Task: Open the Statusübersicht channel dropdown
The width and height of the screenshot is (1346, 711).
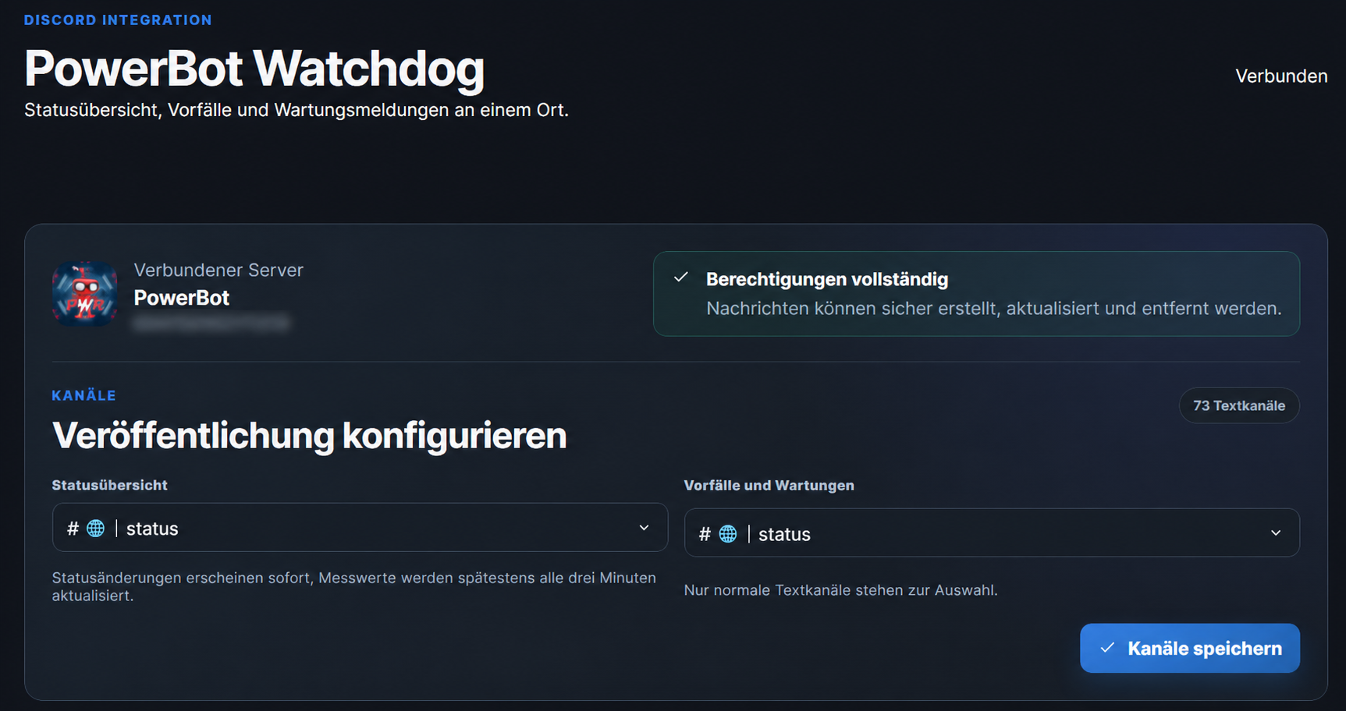Action: pos(360,528)
